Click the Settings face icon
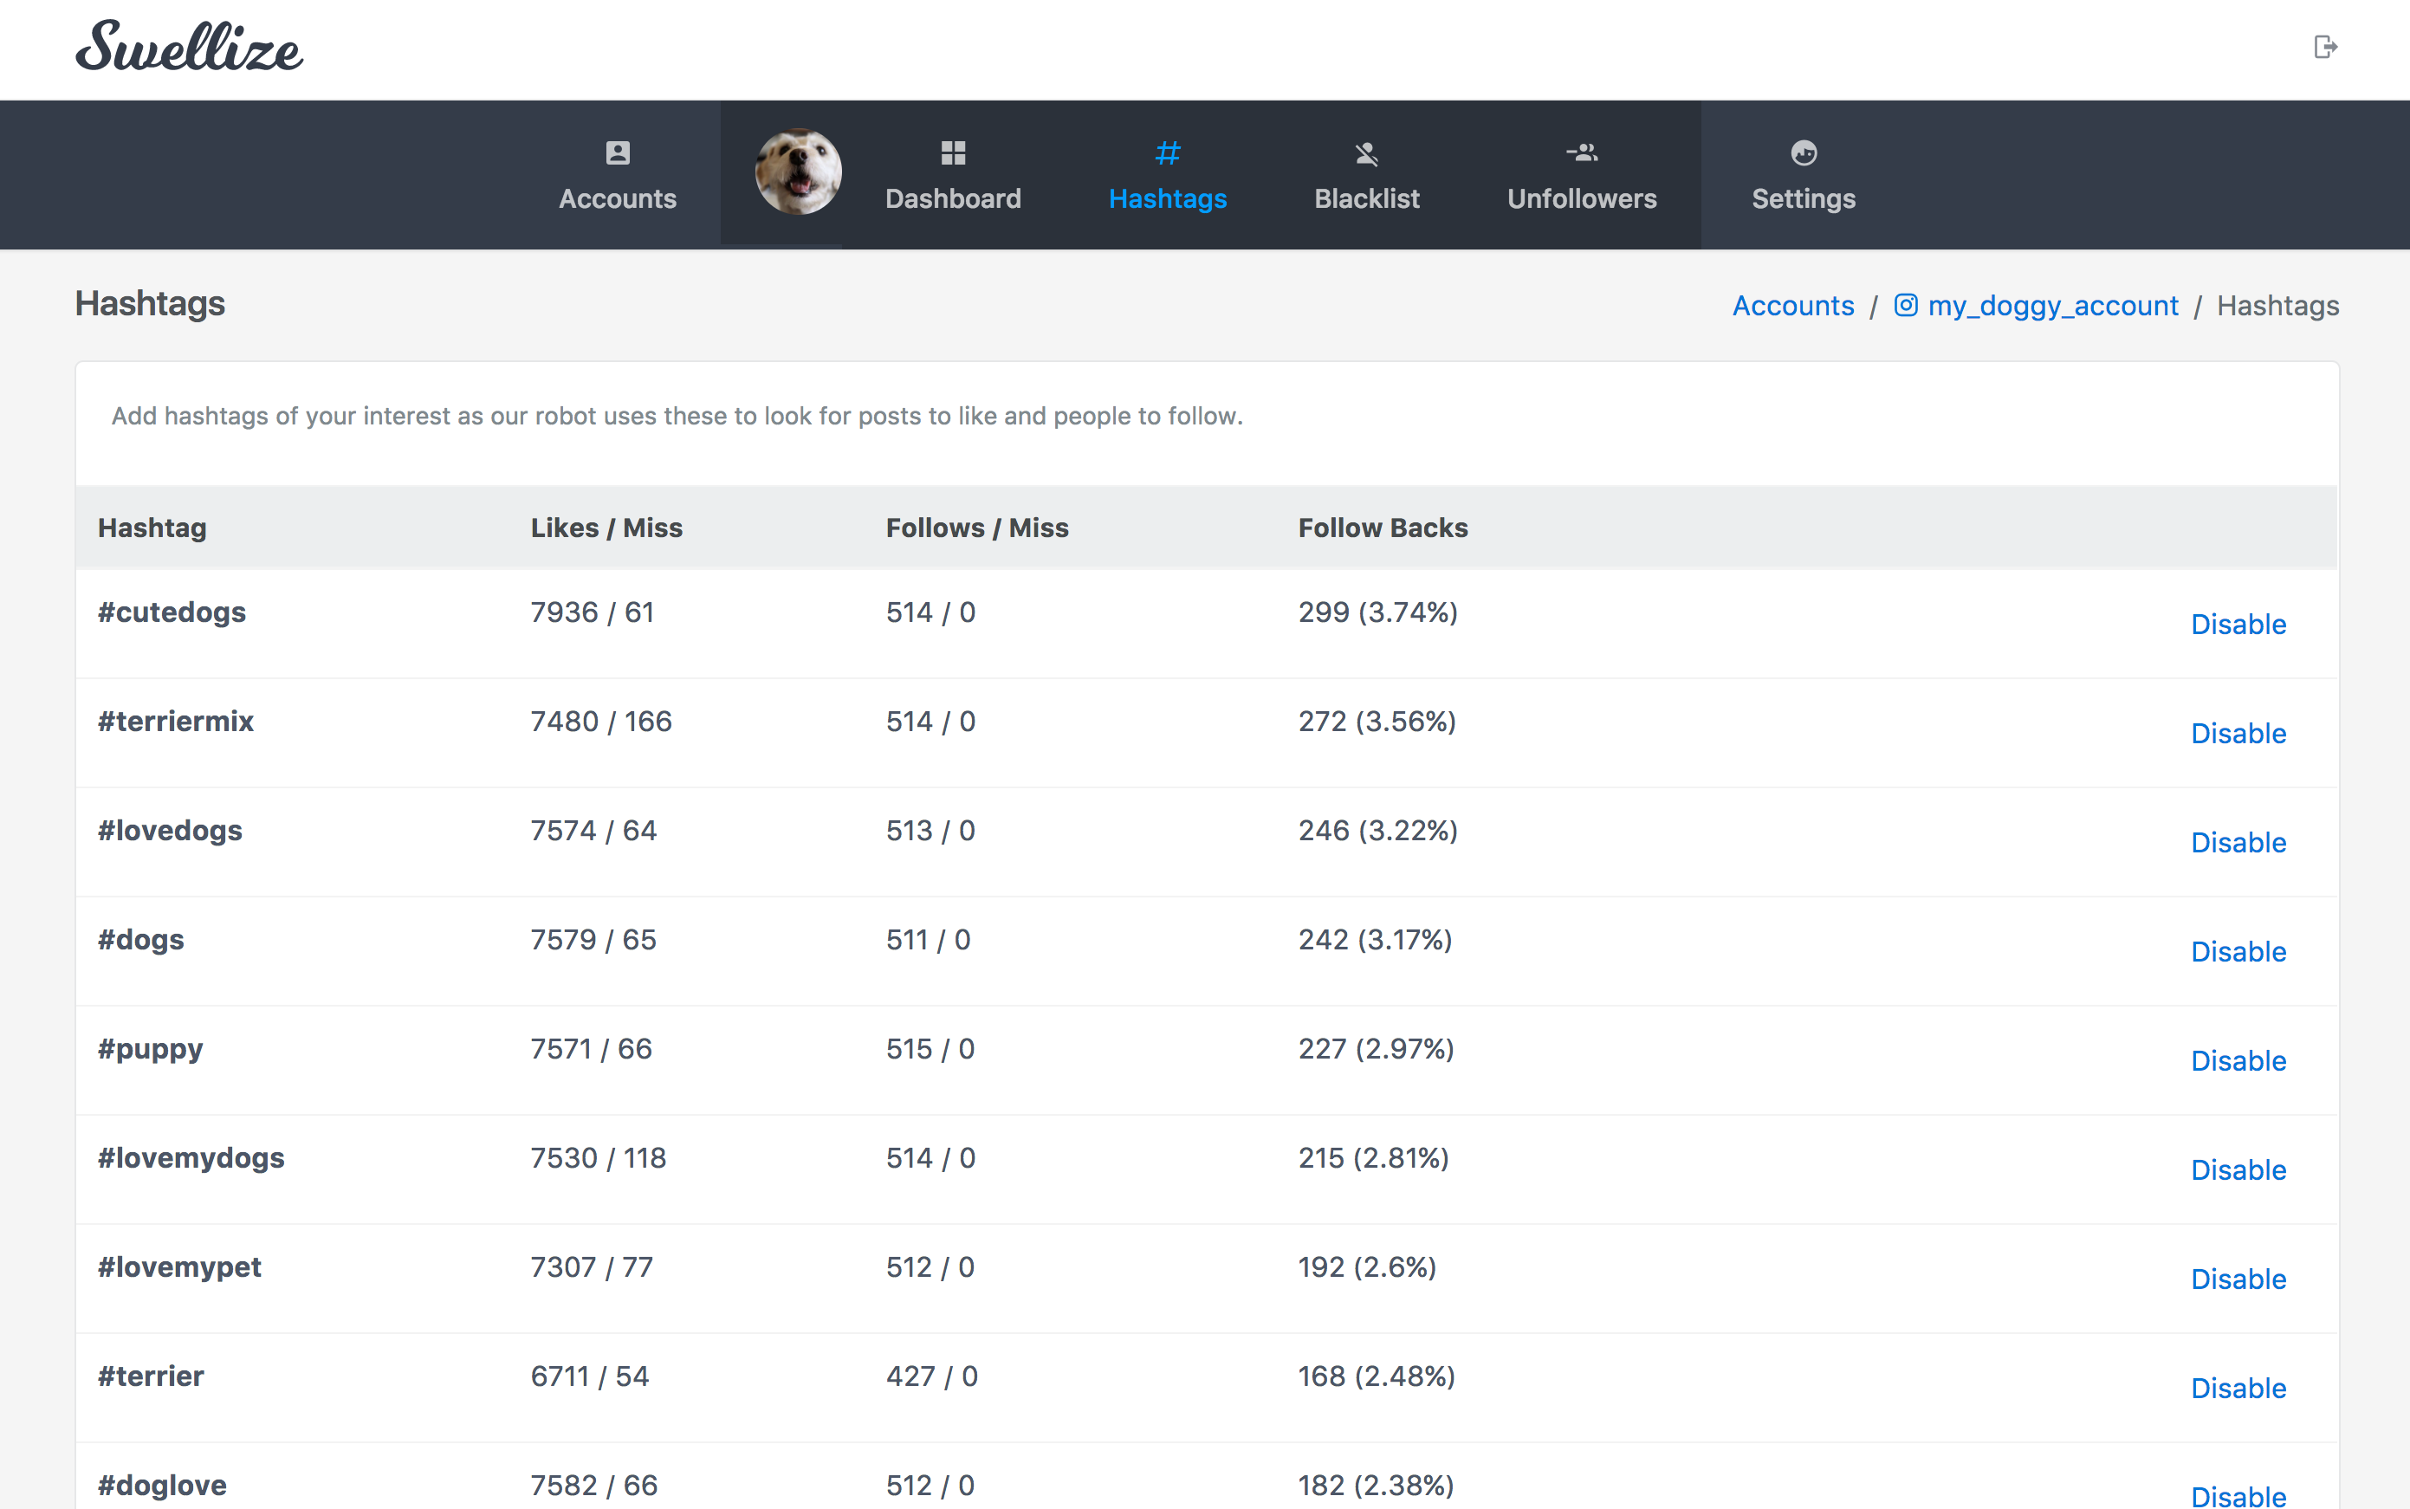Screen dimensions: 2410x1509 point(1804,152)
